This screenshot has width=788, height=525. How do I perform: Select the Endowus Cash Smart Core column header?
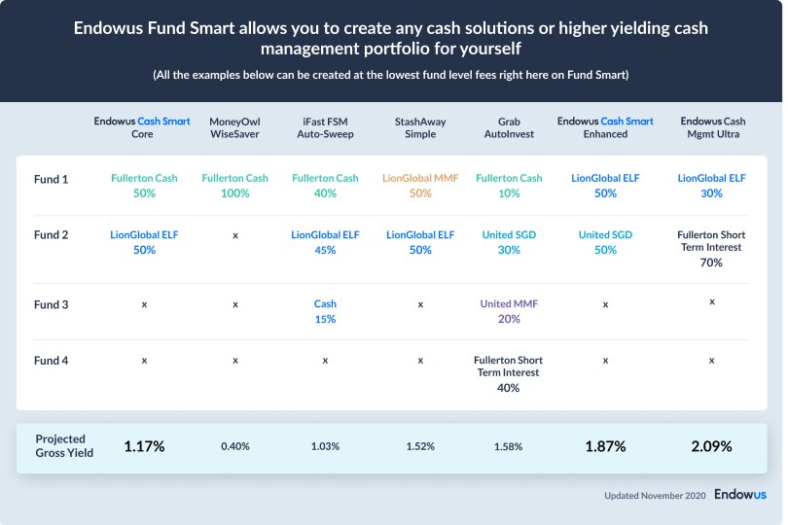[142, 127]
